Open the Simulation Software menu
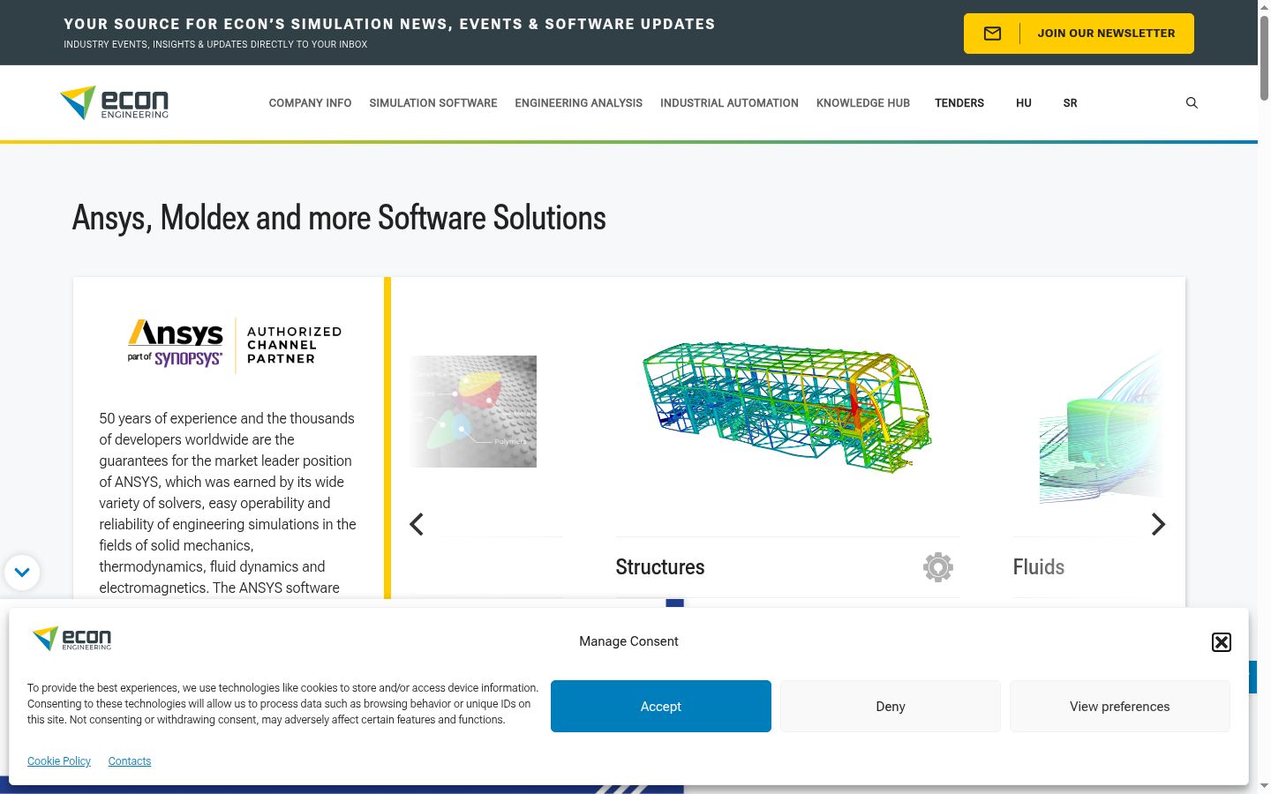Viewport: 1271px width, 794px height. [433, 103]
